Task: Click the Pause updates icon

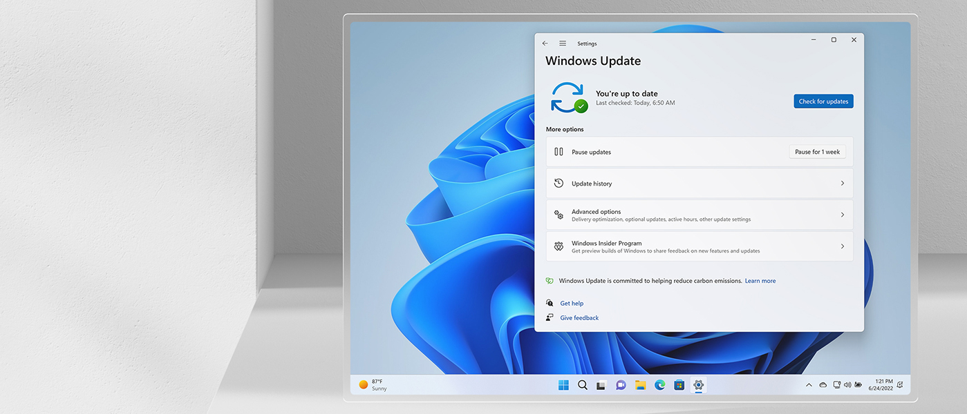Action: (558, 151)
